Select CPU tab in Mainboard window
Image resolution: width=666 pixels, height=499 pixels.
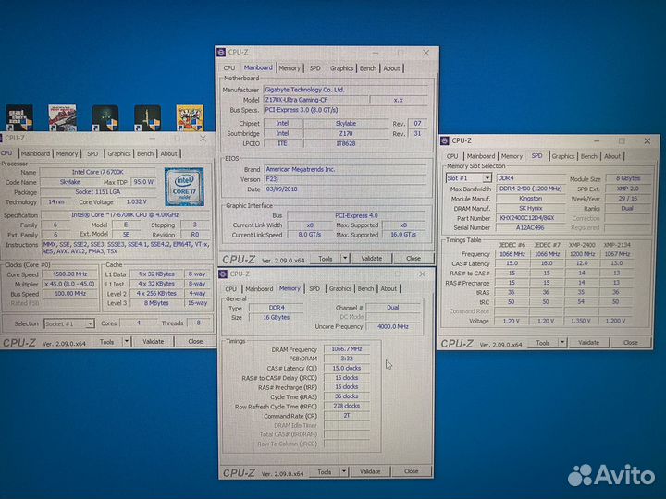tap(229, 67)
